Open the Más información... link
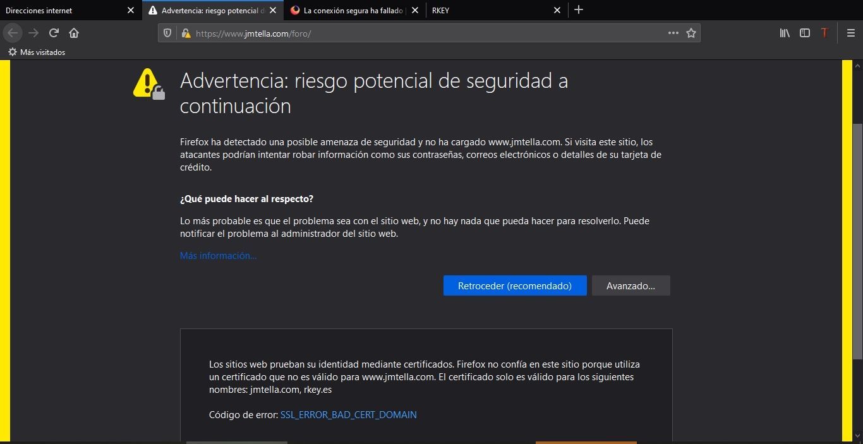 (218, 256)
